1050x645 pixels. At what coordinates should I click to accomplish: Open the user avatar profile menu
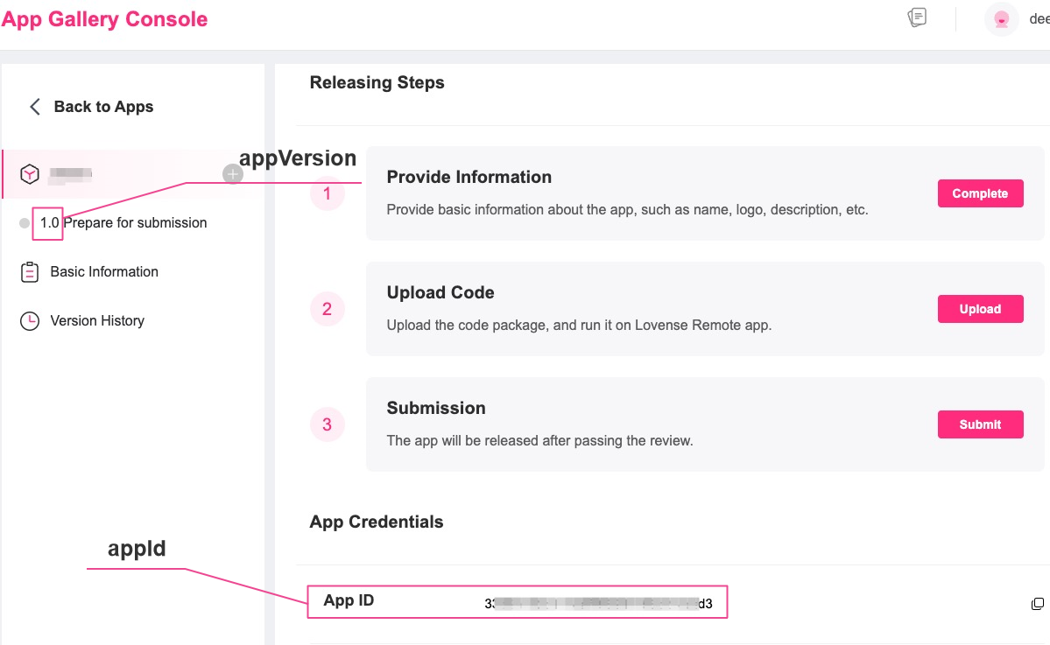[1001, 18]
